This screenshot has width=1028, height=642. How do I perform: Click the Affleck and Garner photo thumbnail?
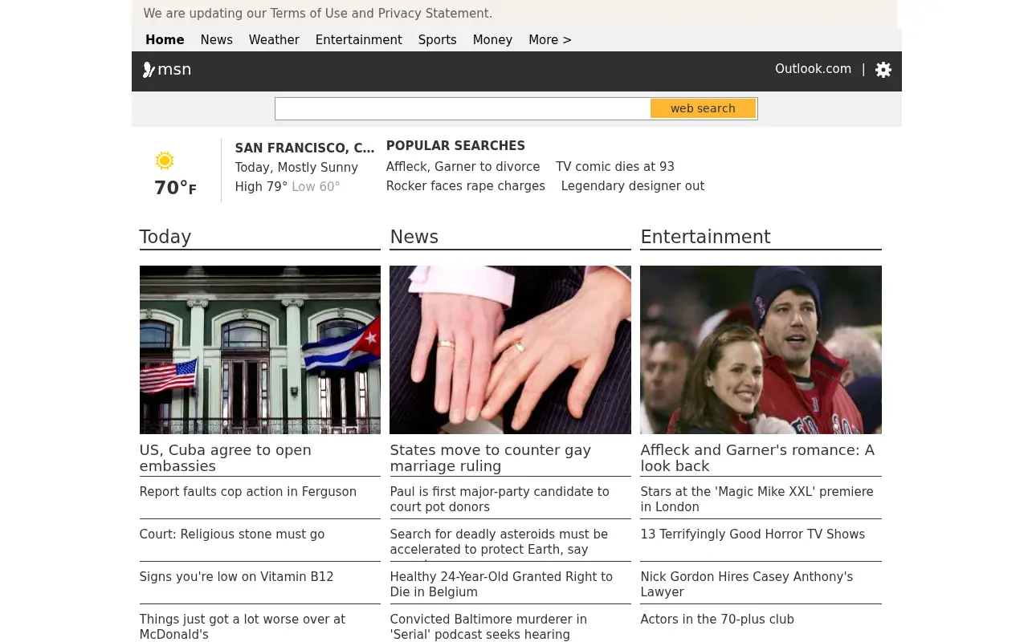point(761,350)
